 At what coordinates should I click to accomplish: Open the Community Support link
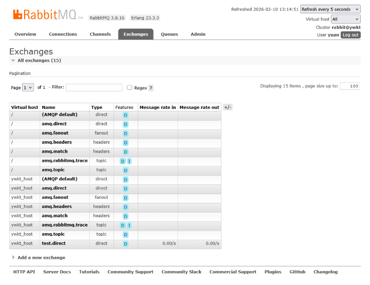coord(131,272)
